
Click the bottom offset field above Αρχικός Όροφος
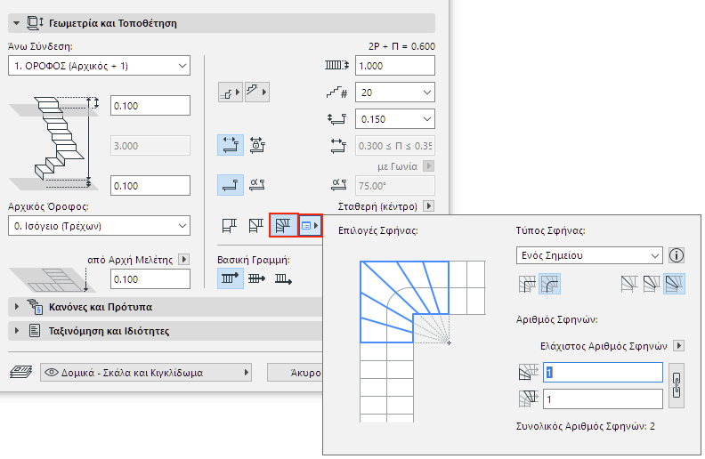coord(150,186)
